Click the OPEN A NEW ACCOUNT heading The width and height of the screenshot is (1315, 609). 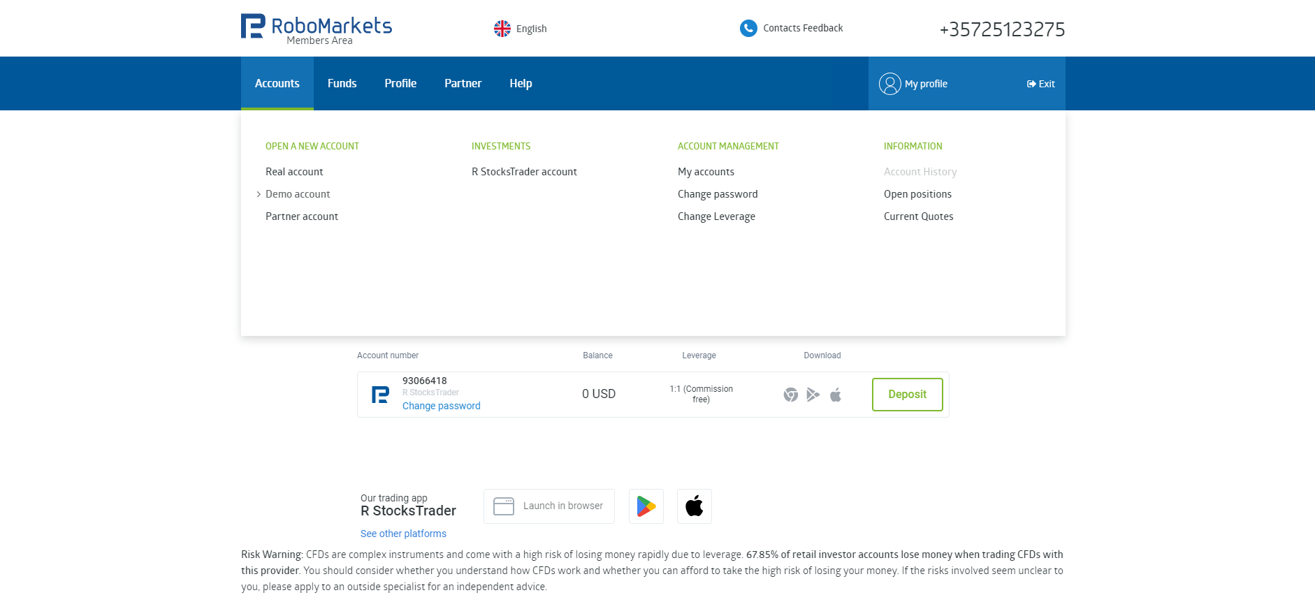[x=312, y=146]
